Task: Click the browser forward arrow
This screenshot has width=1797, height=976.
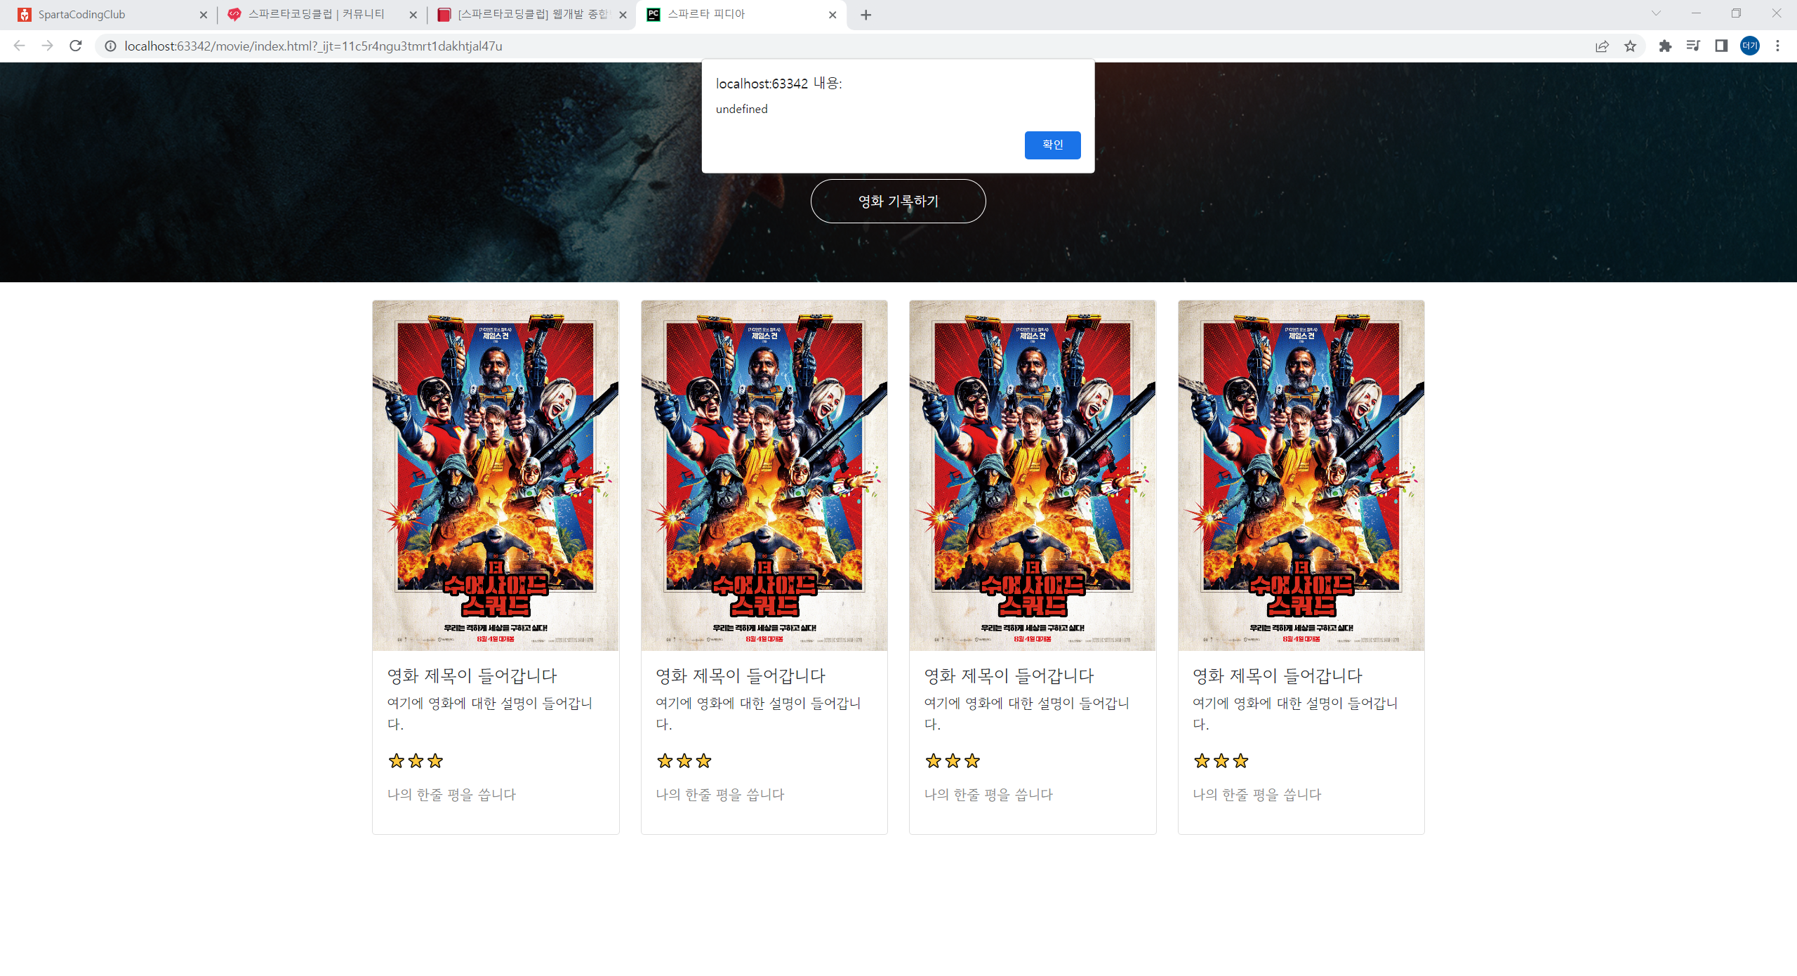Action: pos(47,46)
